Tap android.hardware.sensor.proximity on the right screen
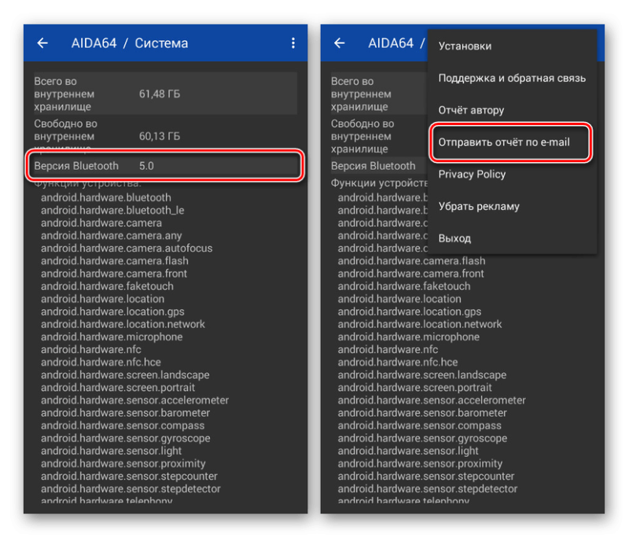The height and width of the screenshot is (538, 629). coord(420,463)
